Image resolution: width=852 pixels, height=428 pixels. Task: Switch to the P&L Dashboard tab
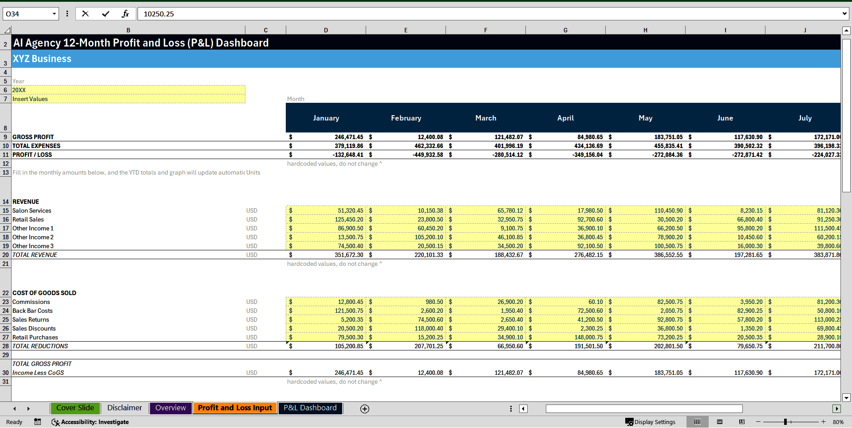(x=310, y=408)
